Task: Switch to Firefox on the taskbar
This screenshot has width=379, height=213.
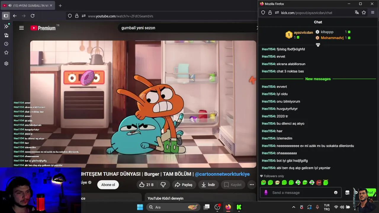Action: click(x=228, y=207)
